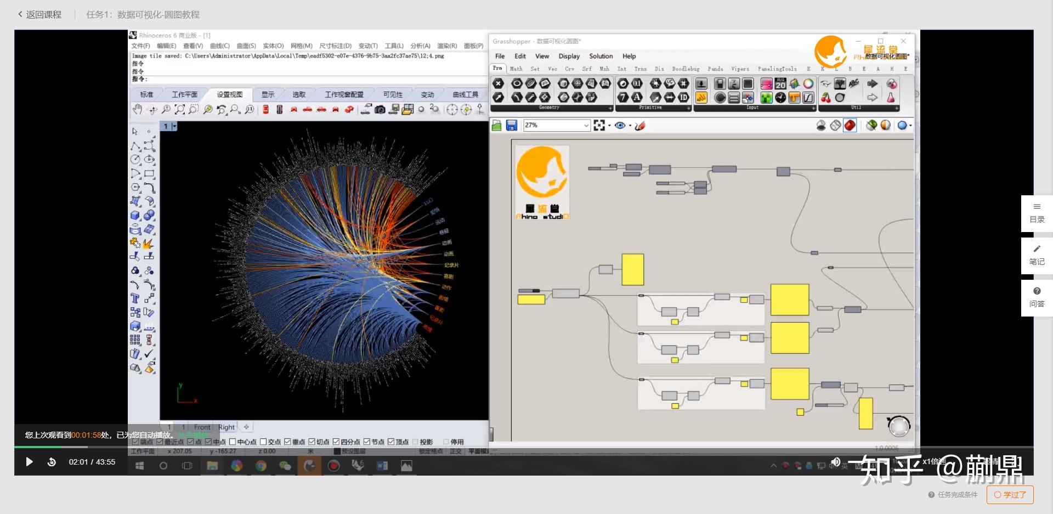Click the Windows Start button in recorded taskbar
This screenshot has width=1053, height=514.
[x=140, y=466]
